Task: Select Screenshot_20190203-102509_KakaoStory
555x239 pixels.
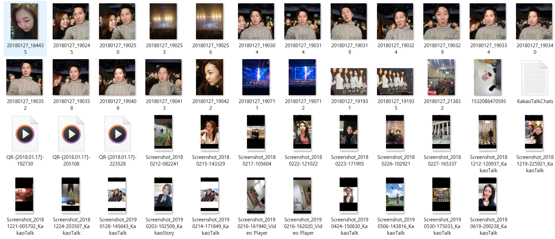Action: point(163,195)
